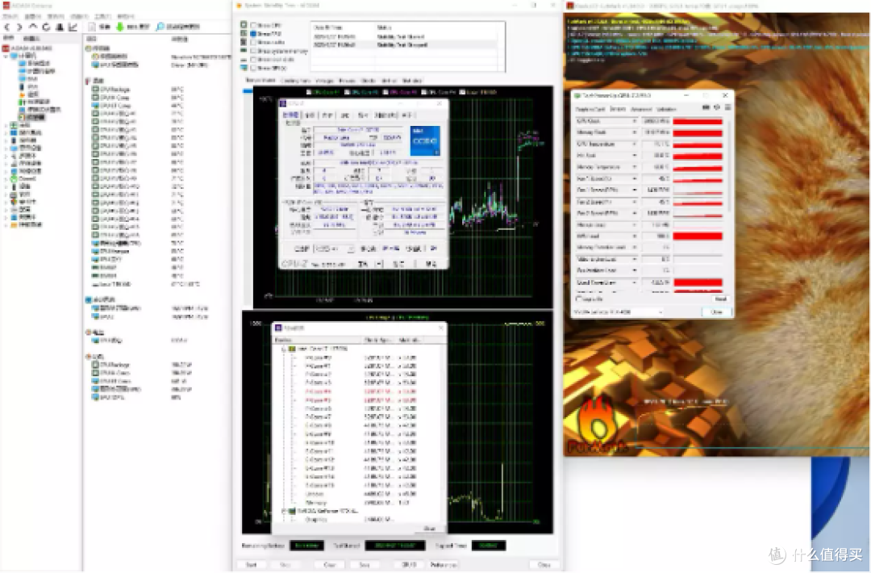This screenshot has width=871, height=573.
Task: Click the Clear button in stability test
Action: [330, 564]
